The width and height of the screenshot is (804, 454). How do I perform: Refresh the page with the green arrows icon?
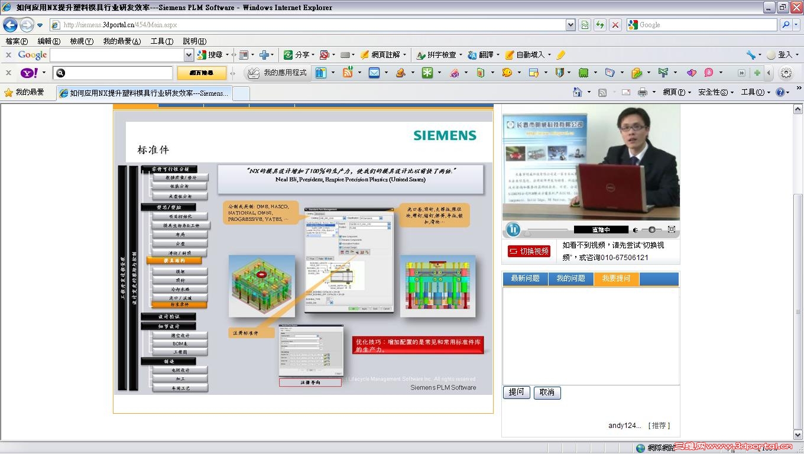pyautogui.click(x=600, y=25)
